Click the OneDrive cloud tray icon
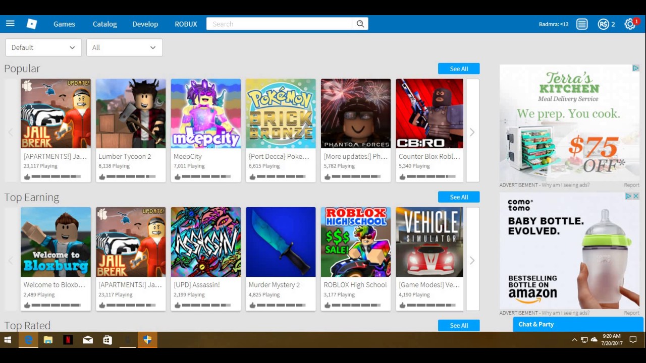 click(594, 340)
